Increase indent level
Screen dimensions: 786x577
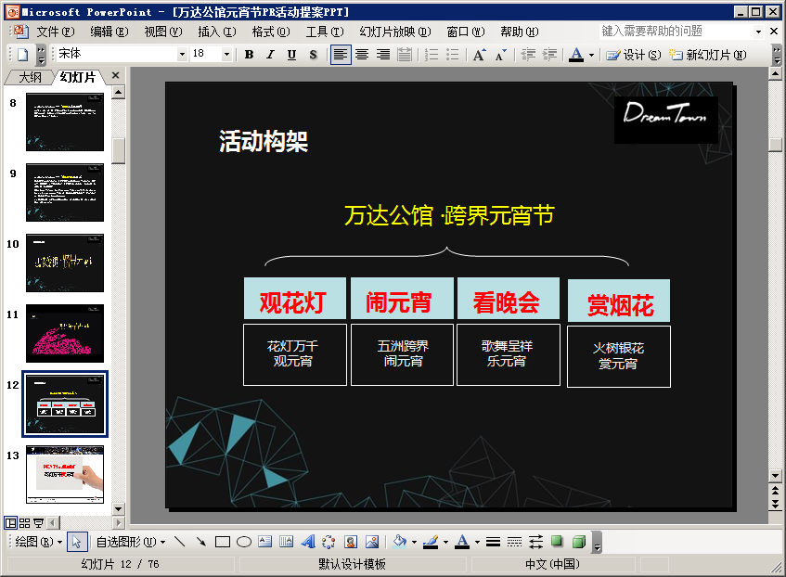point(550,54)
